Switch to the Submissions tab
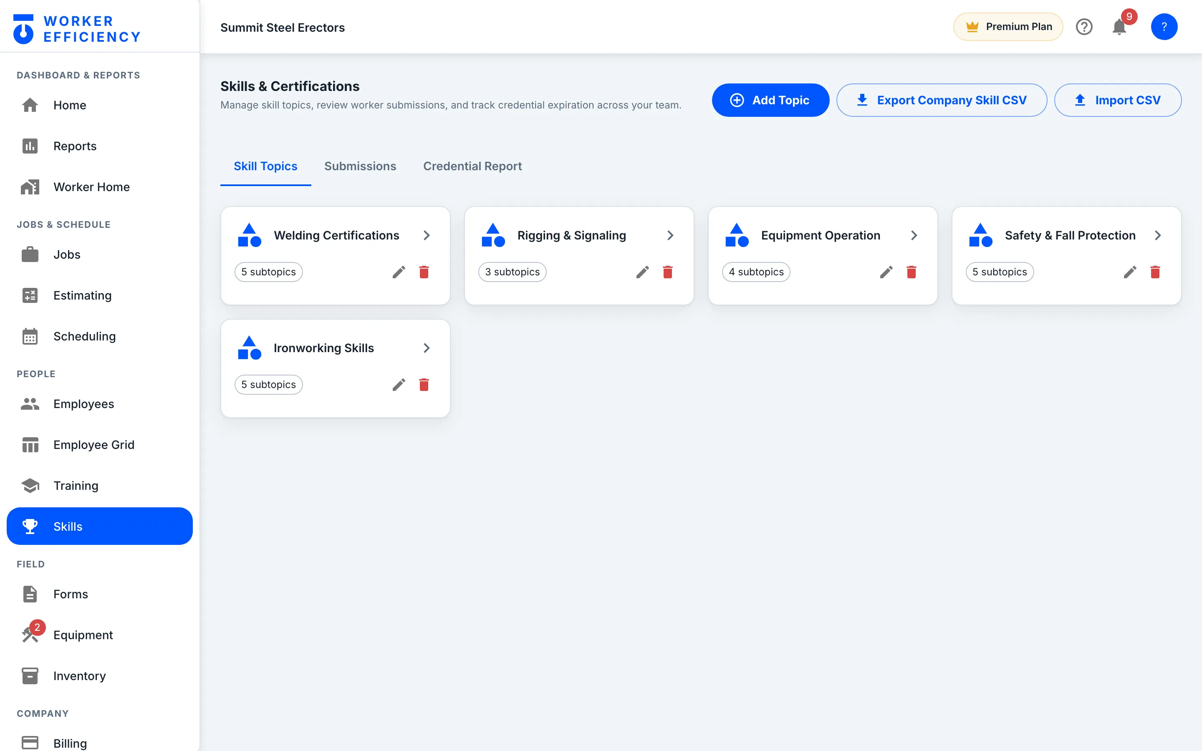The height and width of the screenshot is (751, 1202). coord(360,166)
